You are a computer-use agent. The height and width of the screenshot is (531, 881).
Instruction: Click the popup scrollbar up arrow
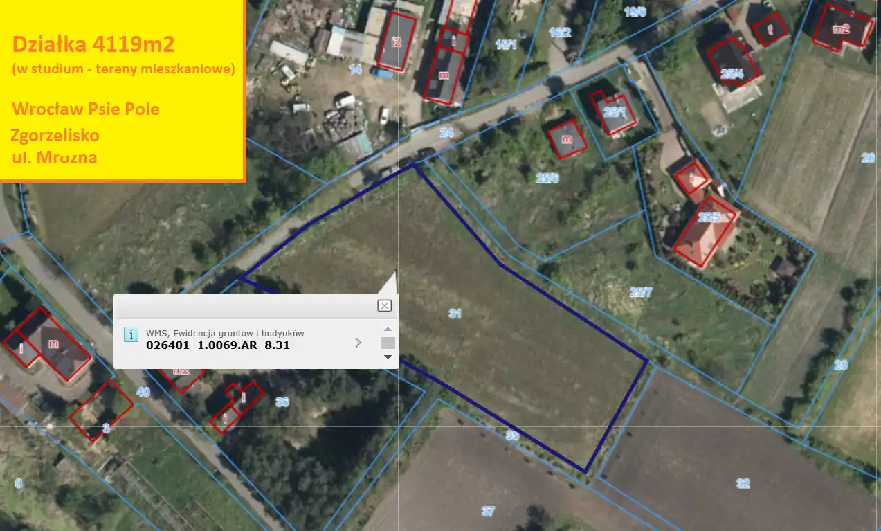click(x=388, y=329)
